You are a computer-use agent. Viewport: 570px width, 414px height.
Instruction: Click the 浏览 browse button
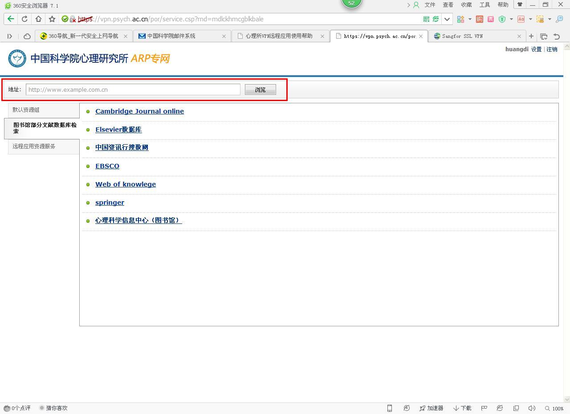(261, 89)
